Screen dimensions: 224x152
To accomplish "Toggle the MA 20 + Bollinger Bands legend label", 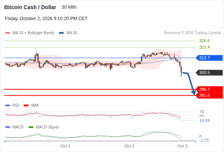I will coord(33,33).
